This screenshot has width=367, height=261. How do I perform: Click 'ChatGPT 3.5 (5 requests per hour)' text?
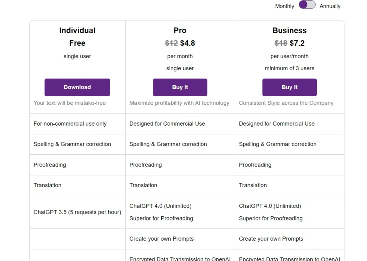coord(77,212)
